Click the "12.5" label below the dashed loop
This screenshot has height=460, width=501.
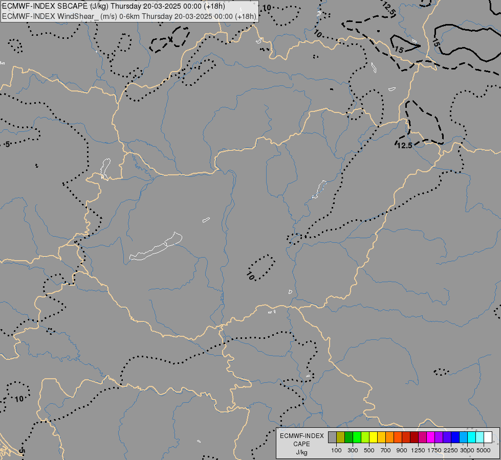click(x=404, y=145)
